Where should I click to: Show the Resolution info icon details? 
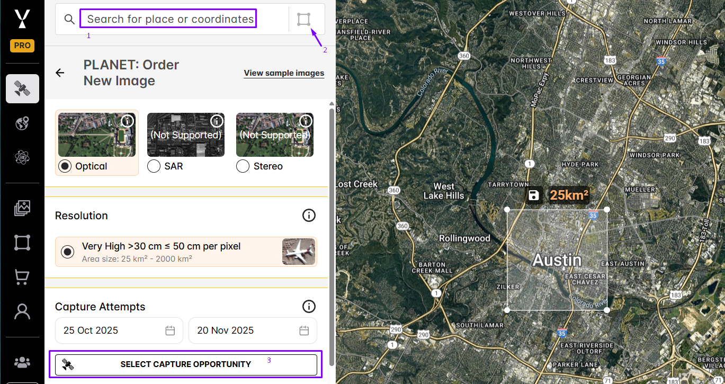[x=309, y=216]
